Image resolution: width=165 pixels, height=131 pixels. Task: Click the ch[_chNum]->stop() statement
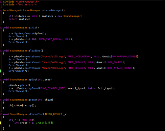[22, 106]
